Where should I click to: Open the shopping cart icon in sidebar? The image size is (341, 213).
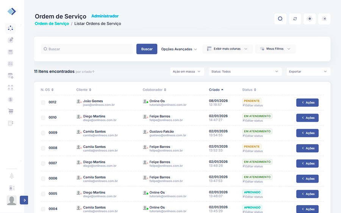[x=11, y=111]
